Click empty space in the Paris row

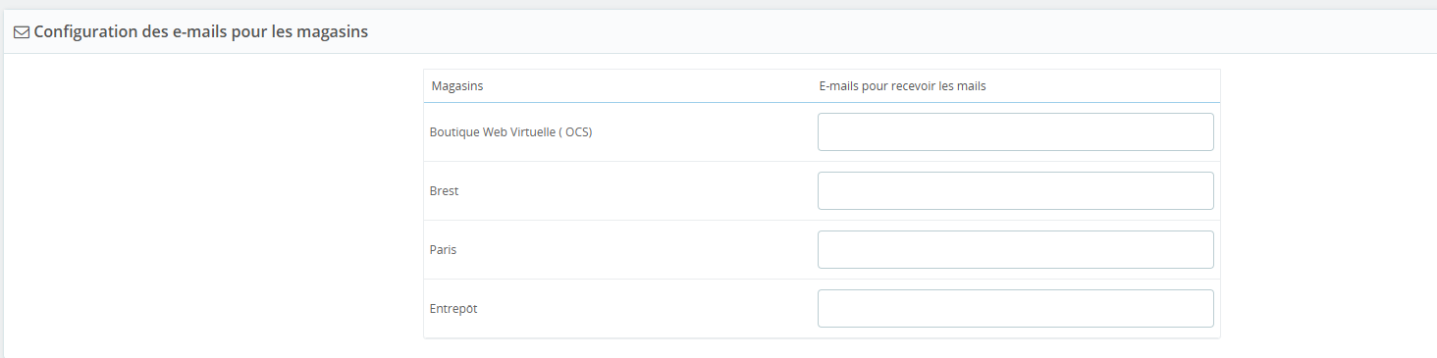(x=638, y=250)
